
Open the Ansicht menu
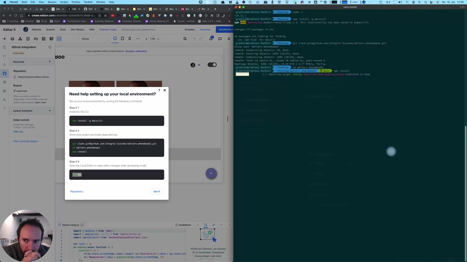coord(50,29)
